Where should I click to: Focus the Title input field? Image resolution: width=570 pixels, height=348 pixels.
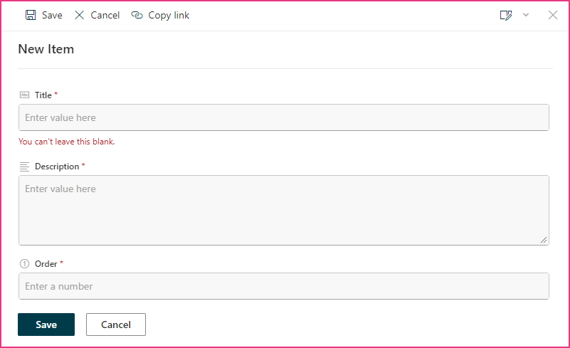tap(284, 117)
